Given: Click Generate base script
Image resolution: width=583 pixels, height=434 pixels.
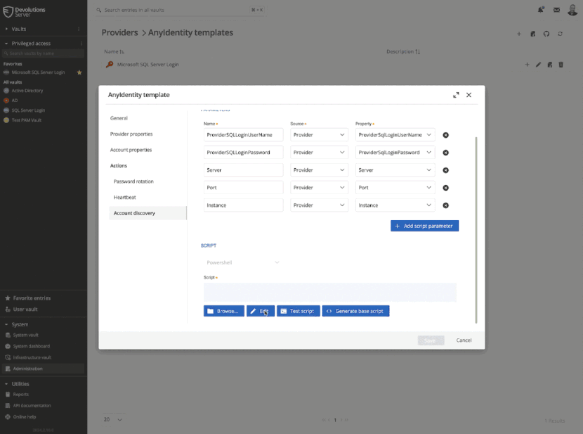Looking at the screenshot, I should tap(355, 311).
